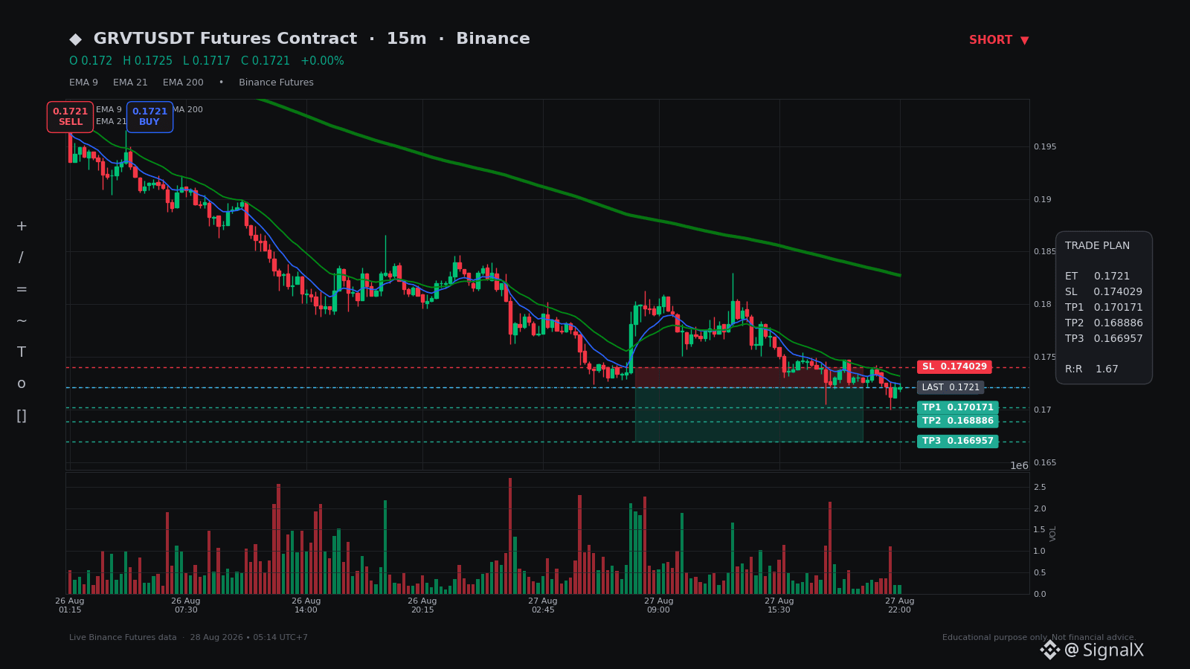Select the red SL 0.174029 chart price tag

point(954,367)
